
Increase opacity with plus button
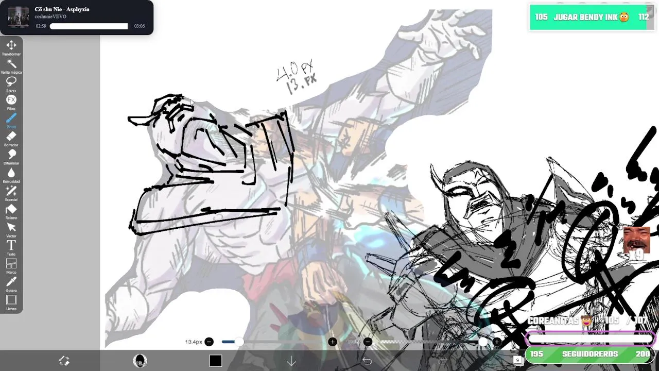(x=497, y=342)
